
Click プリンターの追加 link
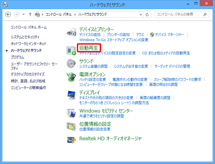coord(118,34)
